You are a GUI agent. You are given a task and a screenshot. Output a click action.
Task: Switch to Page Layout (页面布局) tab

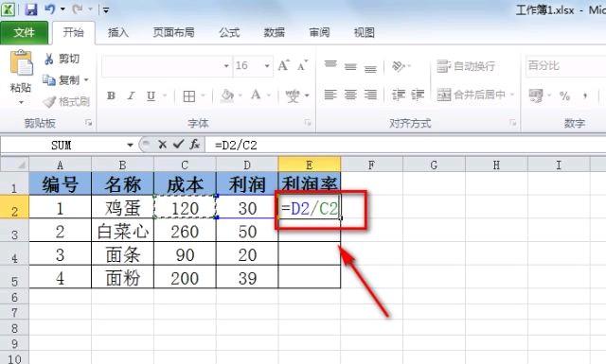(x=173, y=32)
